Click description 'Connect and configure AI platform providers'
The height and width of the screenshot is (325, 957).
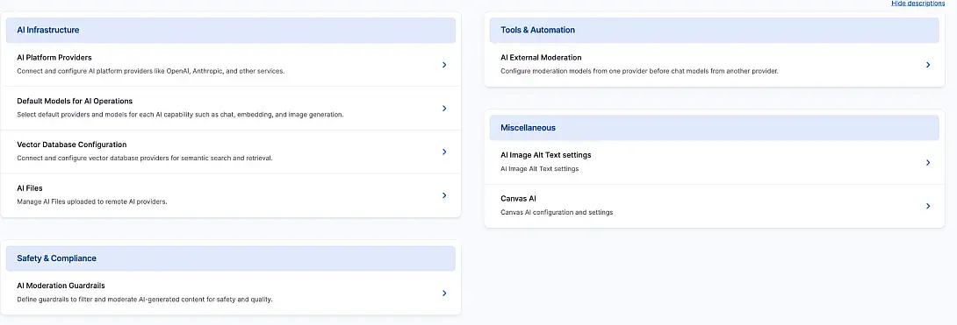151,71
